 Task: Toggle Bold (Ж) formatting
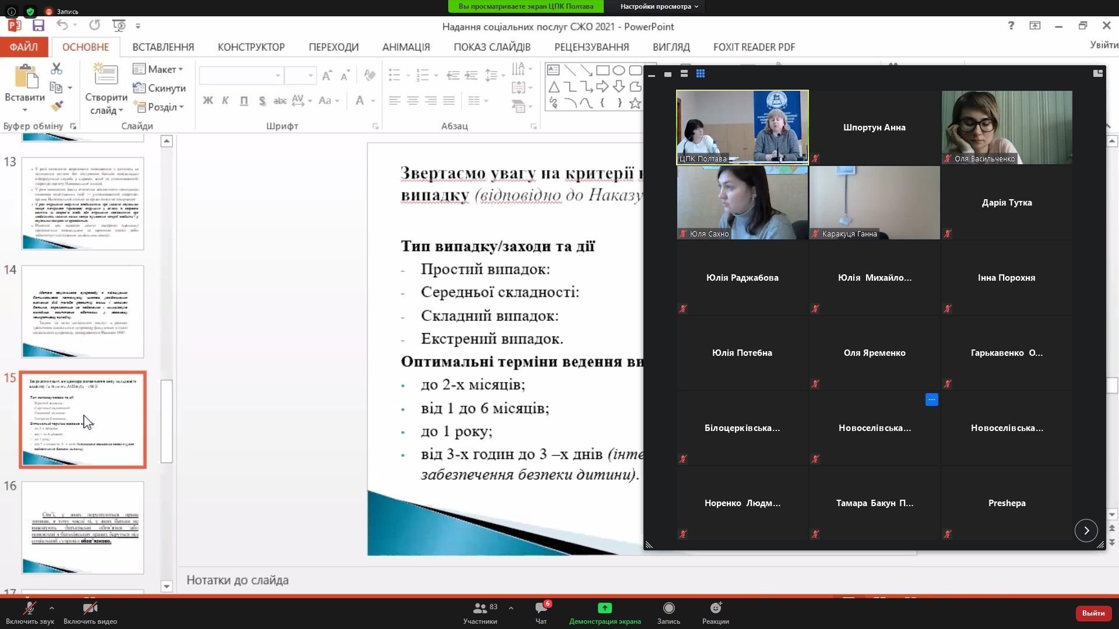(207, 101)
